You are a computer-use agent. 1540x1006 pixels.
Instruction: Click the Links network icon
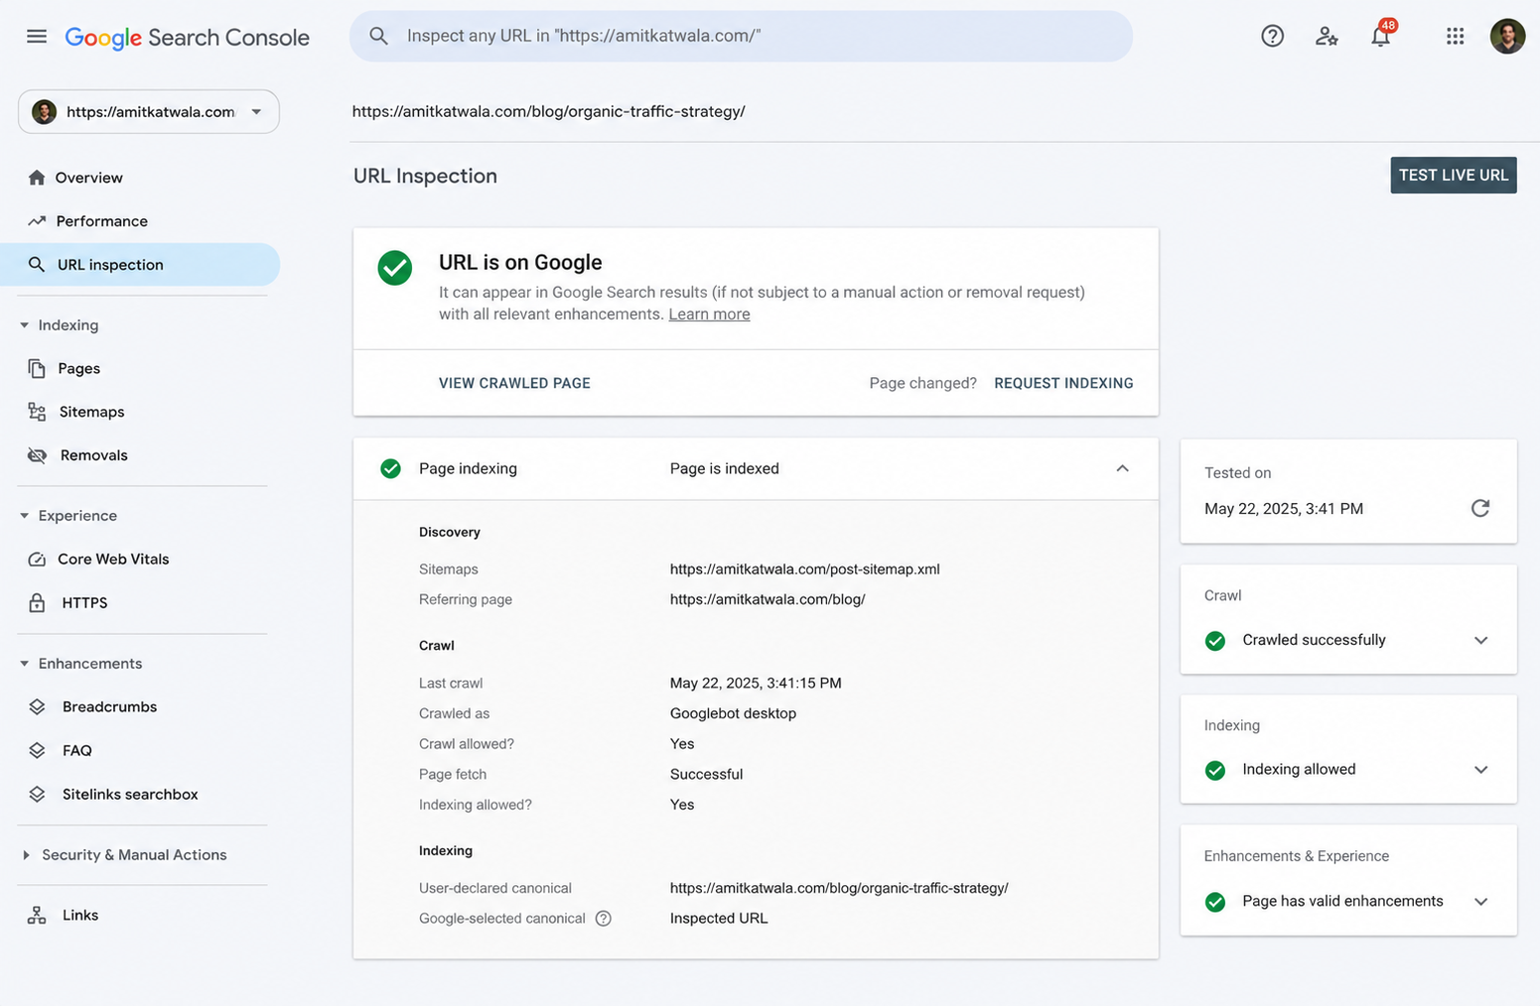tap(37, 915)
